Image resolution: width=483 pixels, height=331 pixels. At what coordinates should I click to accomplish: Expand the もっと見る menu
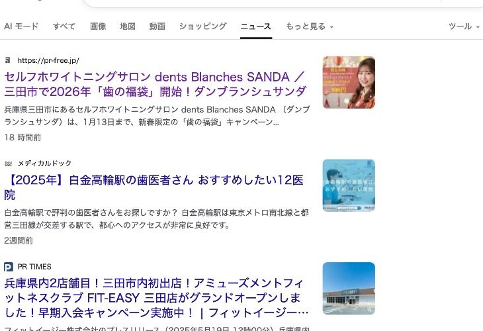pos(310,26)
